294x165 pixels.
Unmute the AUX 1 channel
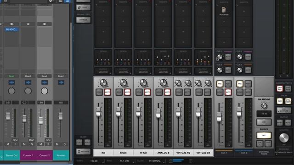[x=228, y=92]
